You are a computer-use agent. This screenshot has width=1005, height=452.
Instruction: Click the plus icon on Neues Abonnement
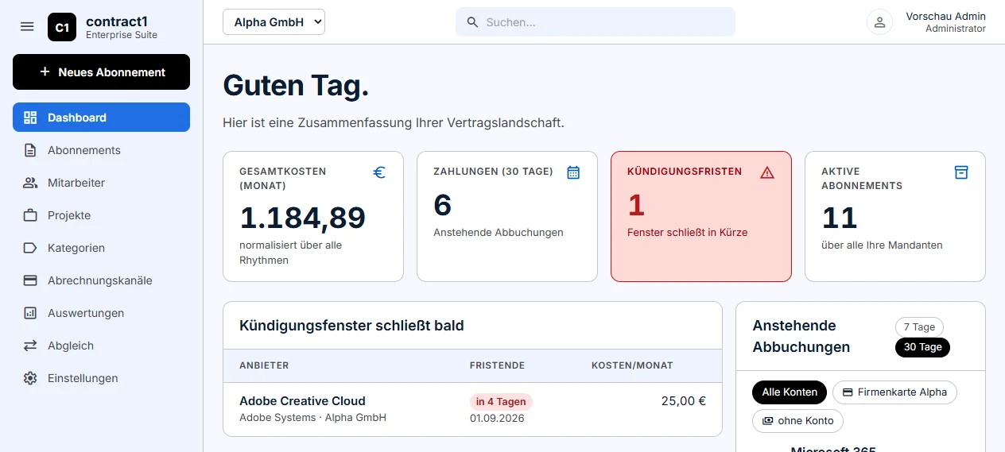point(45,71)
